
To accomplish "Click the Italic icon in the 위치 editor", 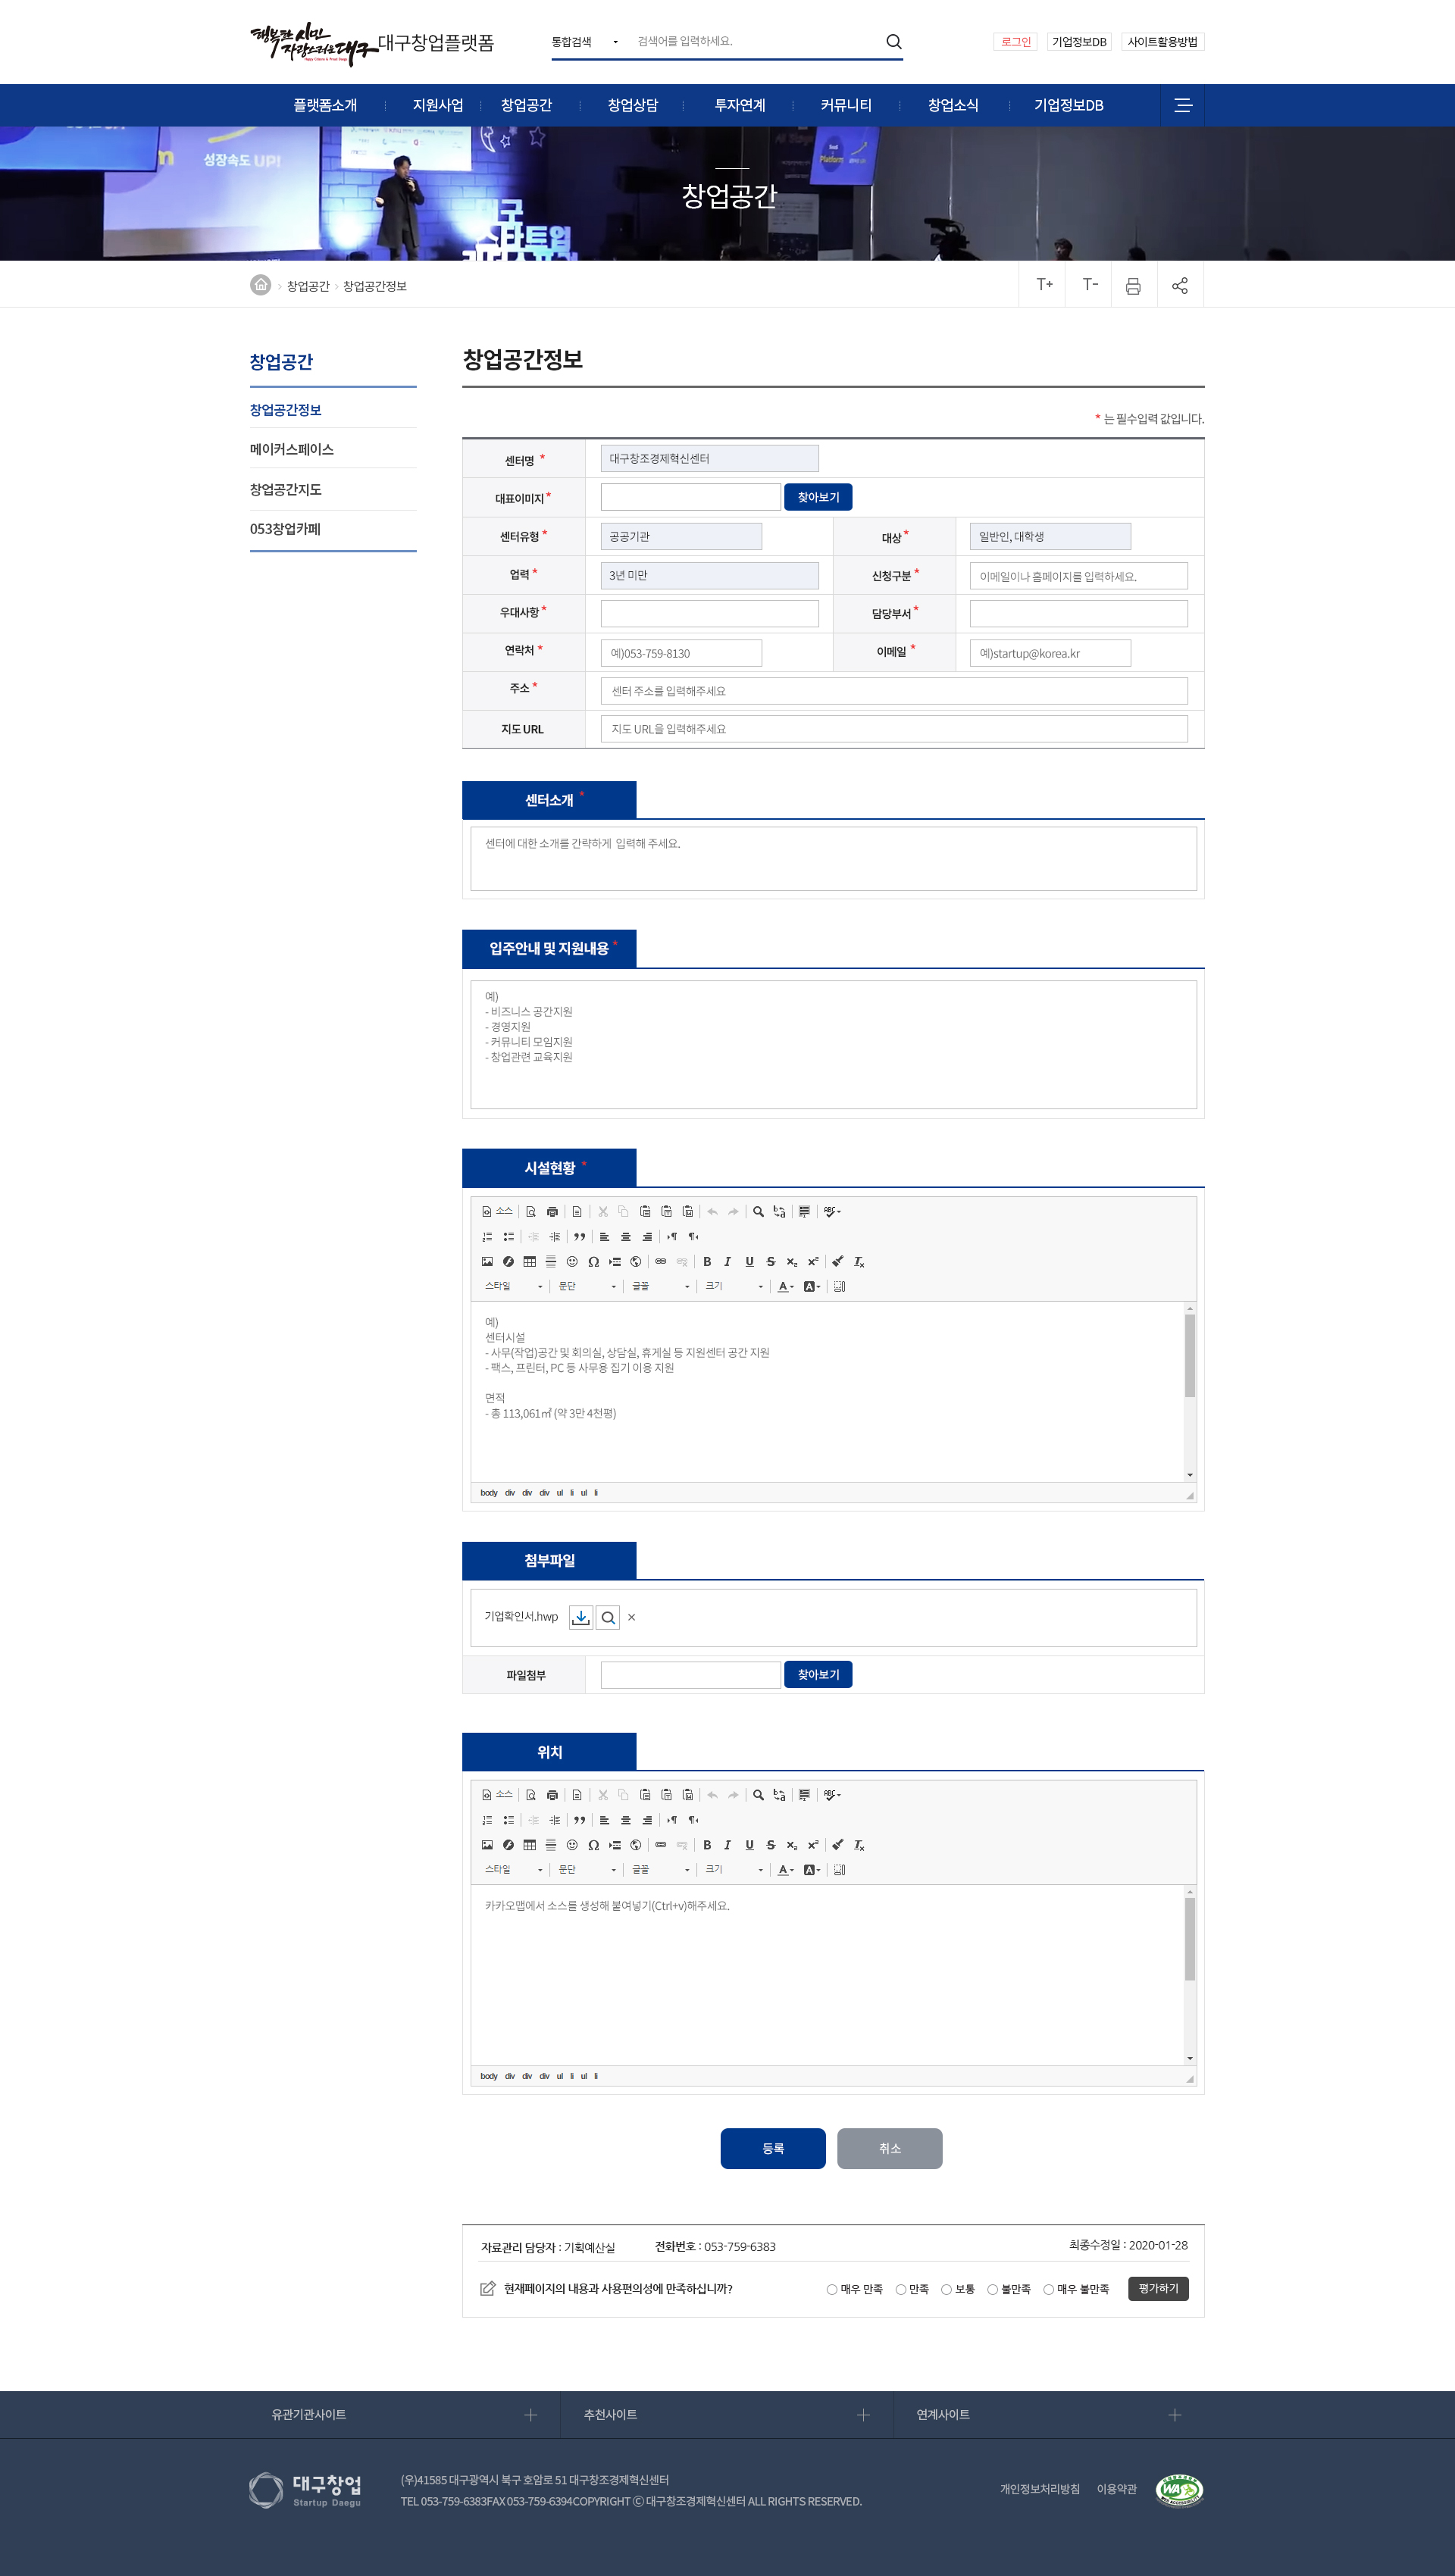I will [x=728, y=1844].
